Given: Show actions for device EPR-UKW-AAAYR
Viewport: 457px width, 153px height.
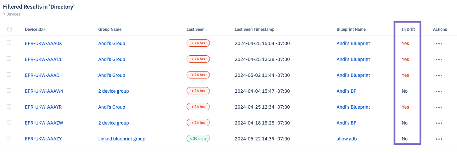Looking at the screenshot, I should [x=439, y=107].
